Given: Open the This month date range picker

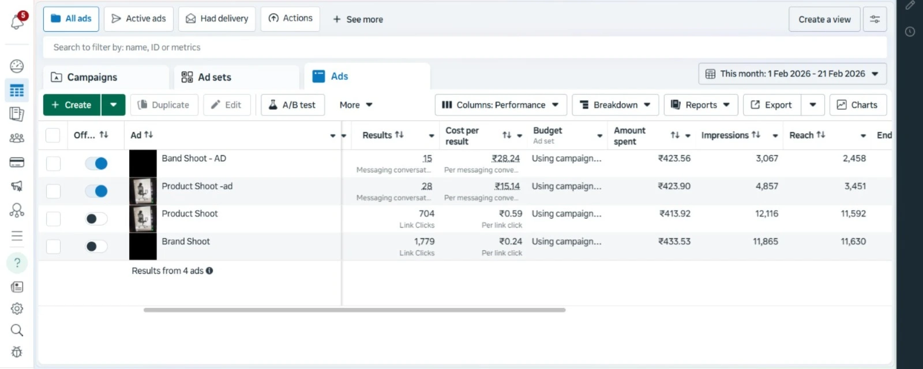Looking at the screenshot, I should (x=793, y=74).
